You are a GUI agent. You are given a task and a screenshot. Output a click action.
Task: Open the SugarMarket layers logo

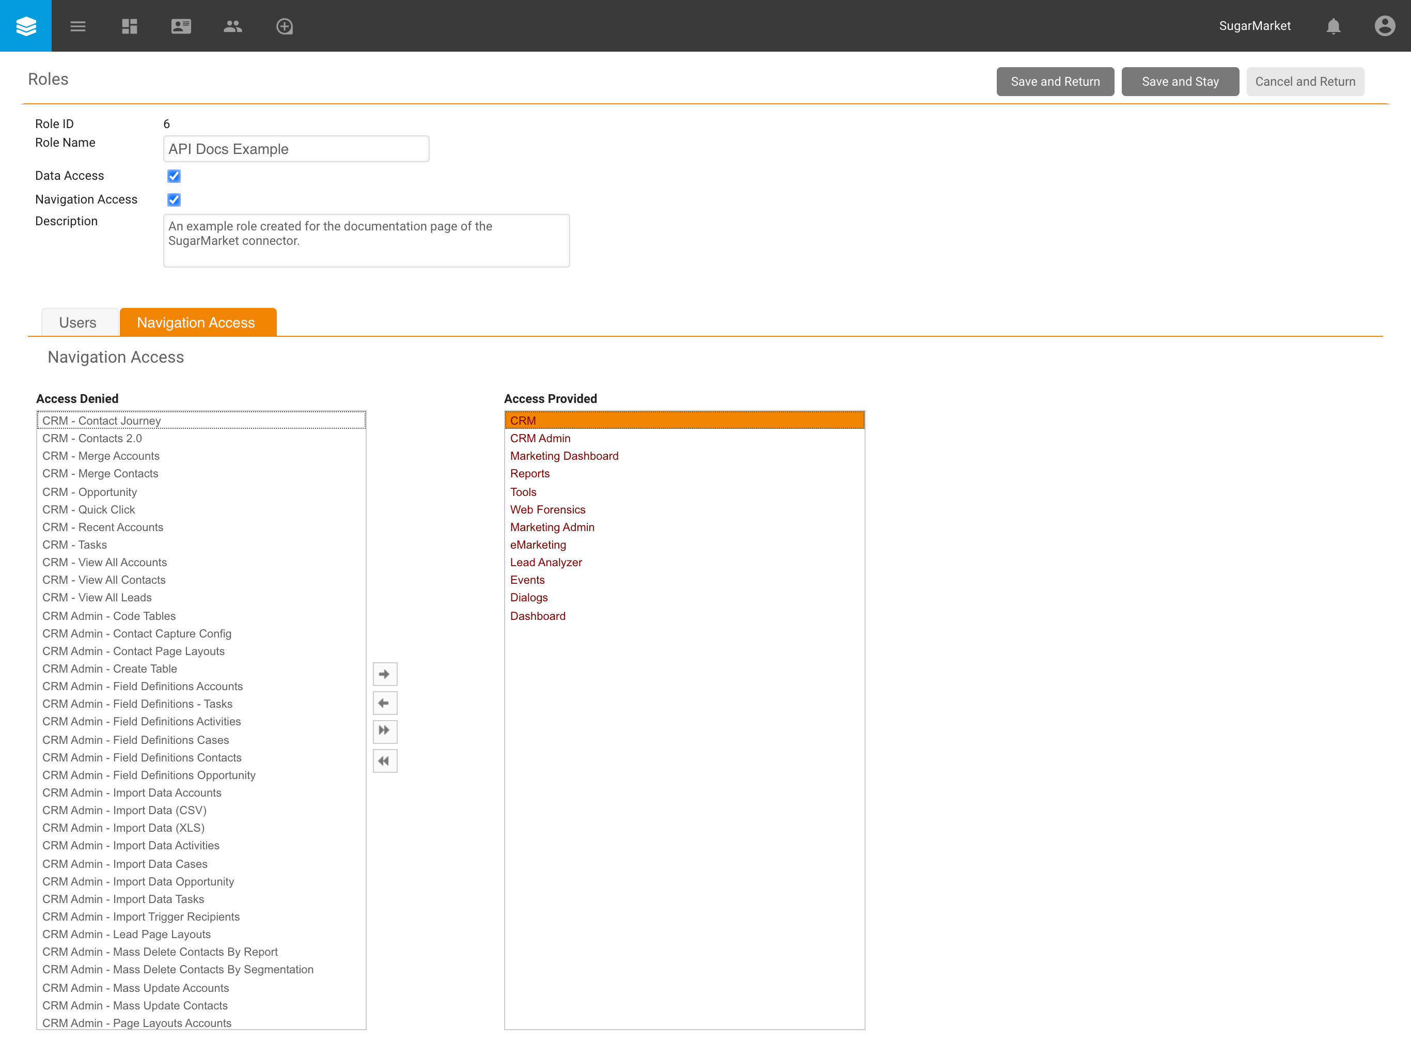[25, 25]
